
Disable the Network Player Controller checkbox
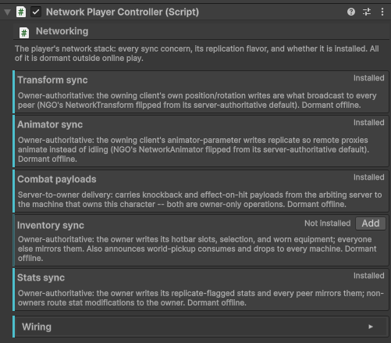pyautogui.click(x=36, y=12)
